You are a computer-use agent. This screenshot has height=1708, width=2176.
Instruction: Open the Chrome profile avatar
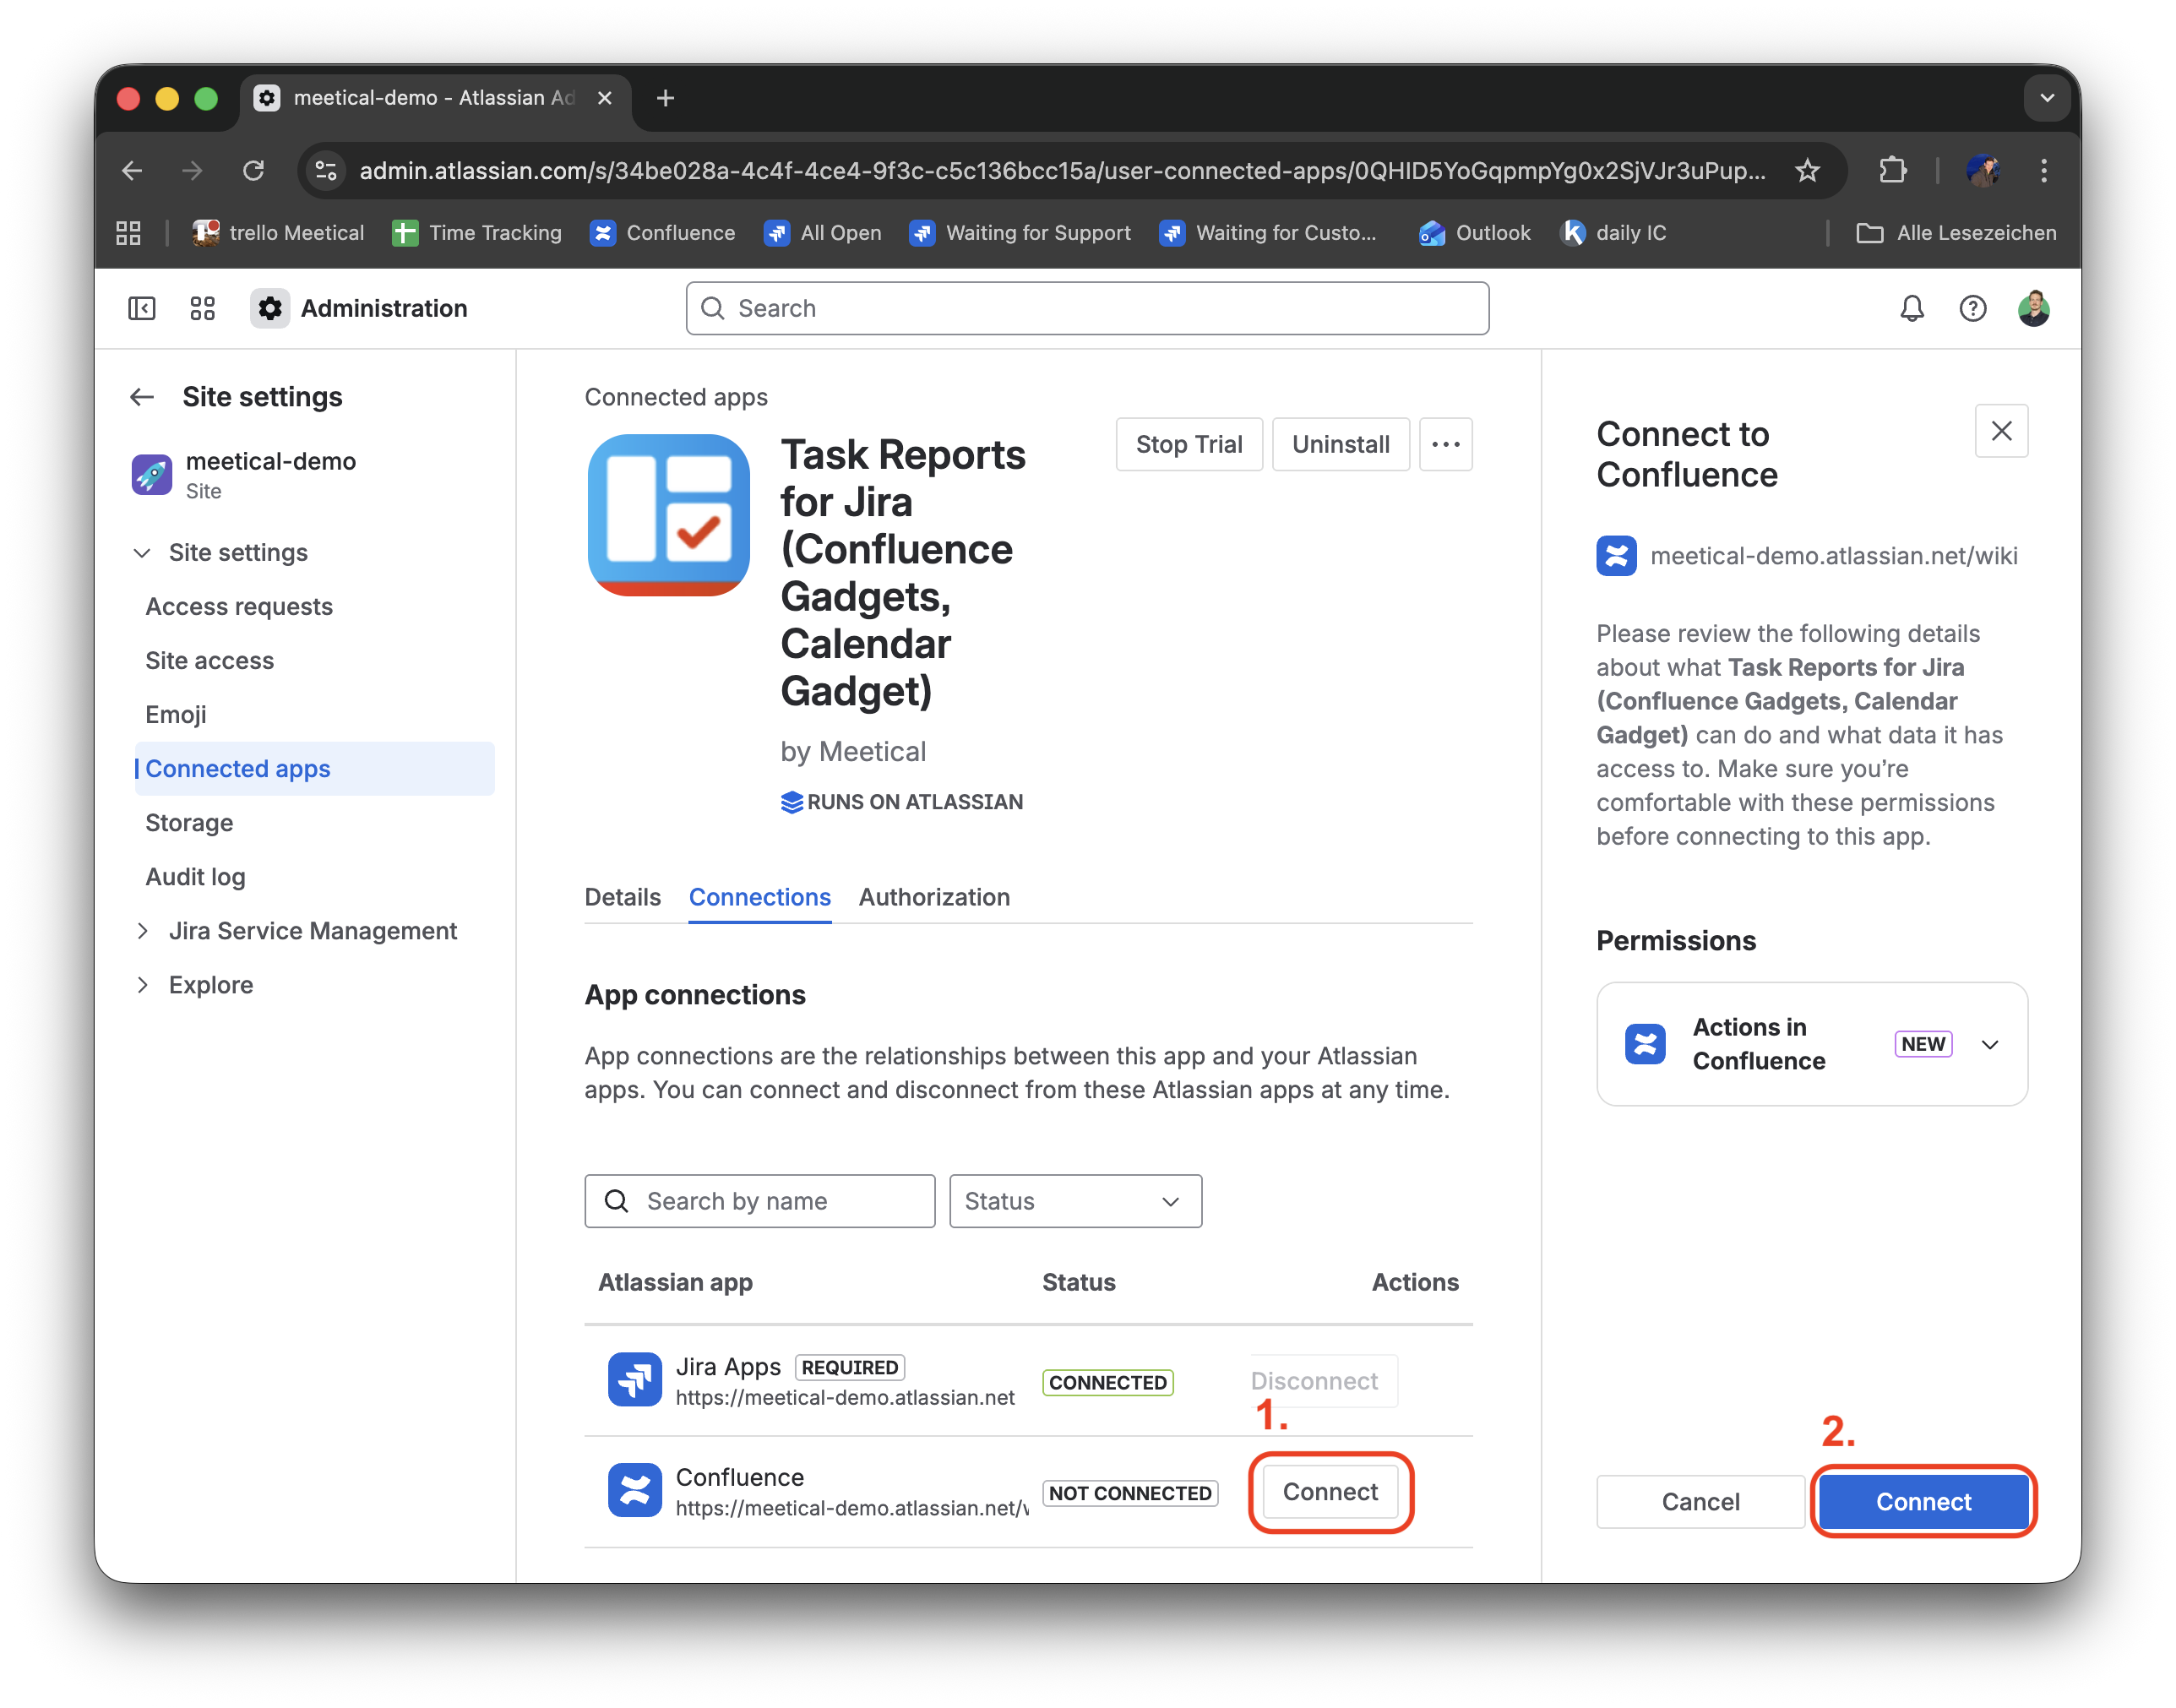[1983, 171]
